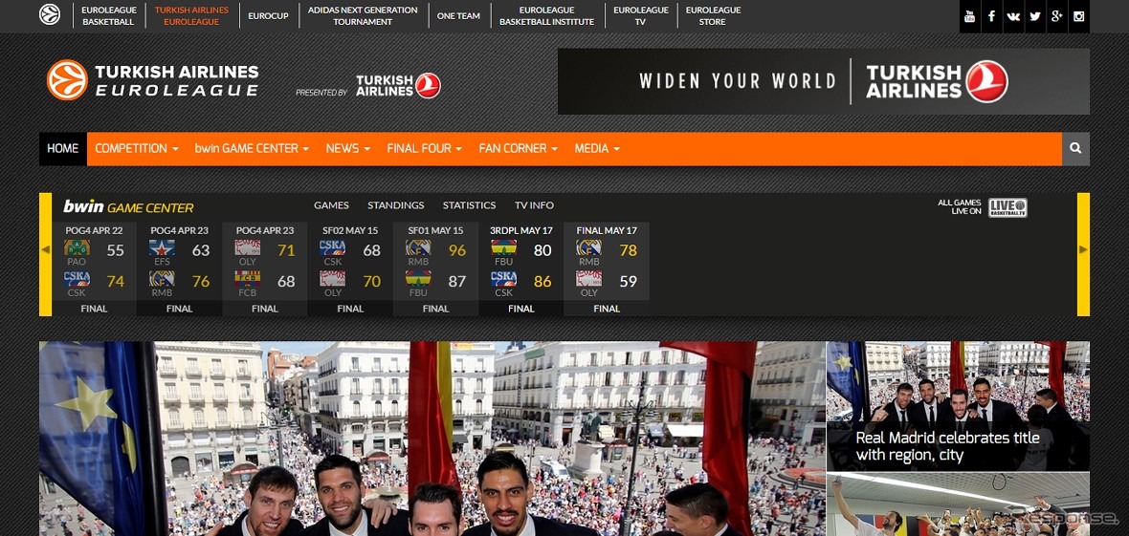
Task: Click the Instagram icon
Action: (1079, 16)
